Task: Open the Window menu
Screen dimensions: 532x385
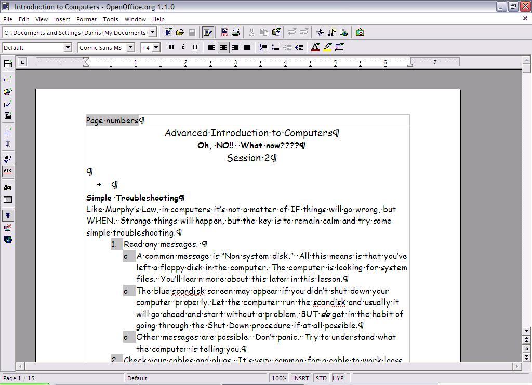Action: (135, 19)
